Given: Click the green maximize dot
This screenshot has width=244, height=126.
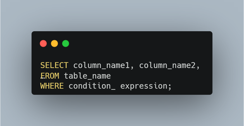Looking at the screenshot, I should (66, 43).
